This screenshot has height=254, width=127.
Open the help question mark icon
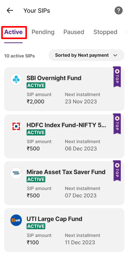[119, 11]
